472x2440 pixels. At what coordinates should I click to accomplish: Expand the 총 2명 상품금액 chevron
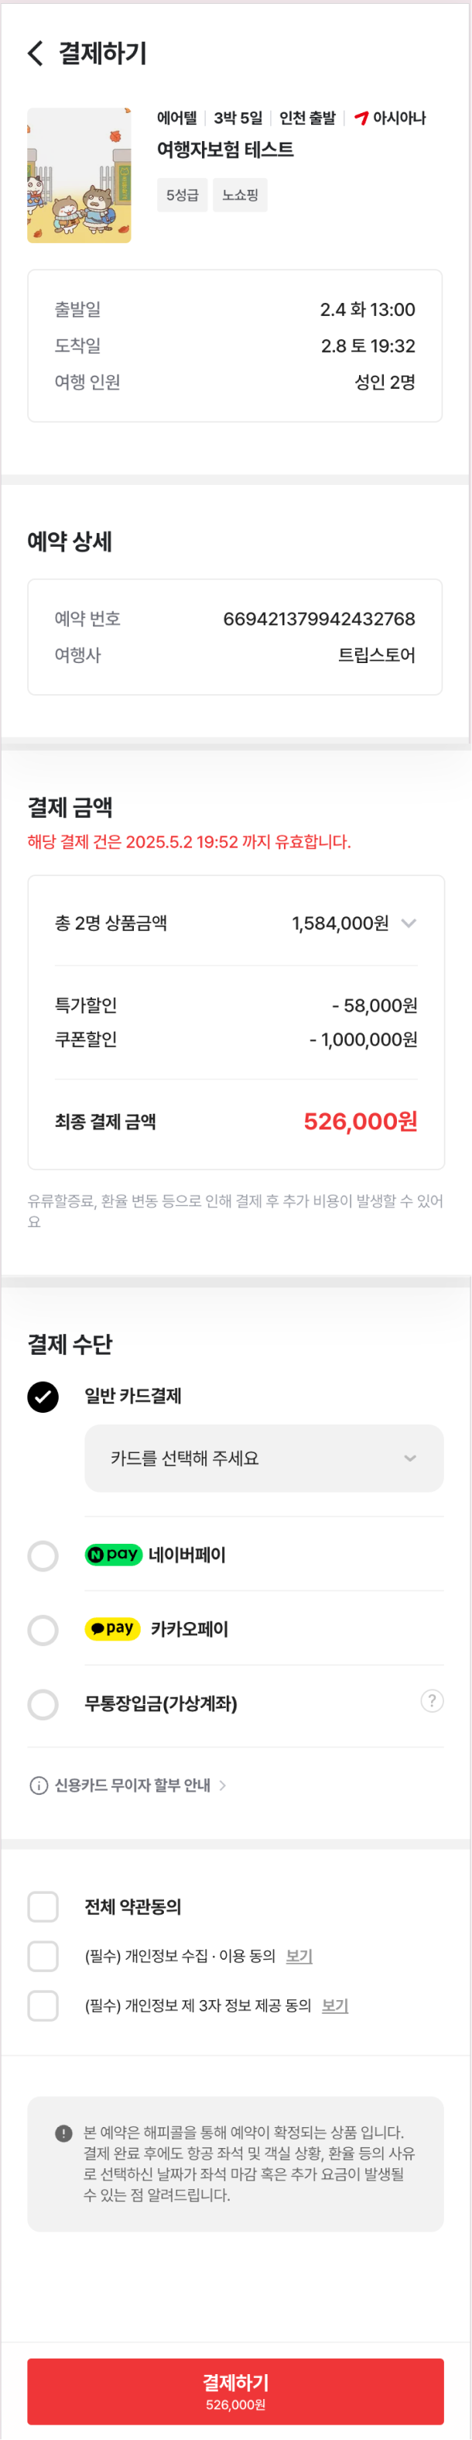tap(409, 923)
